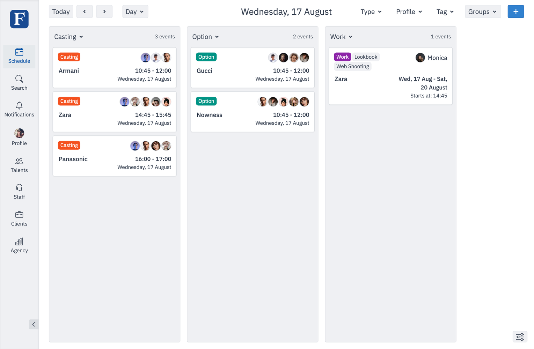Go to the next day
Viewport: 534px width, 349px height.
click(104, 12)
